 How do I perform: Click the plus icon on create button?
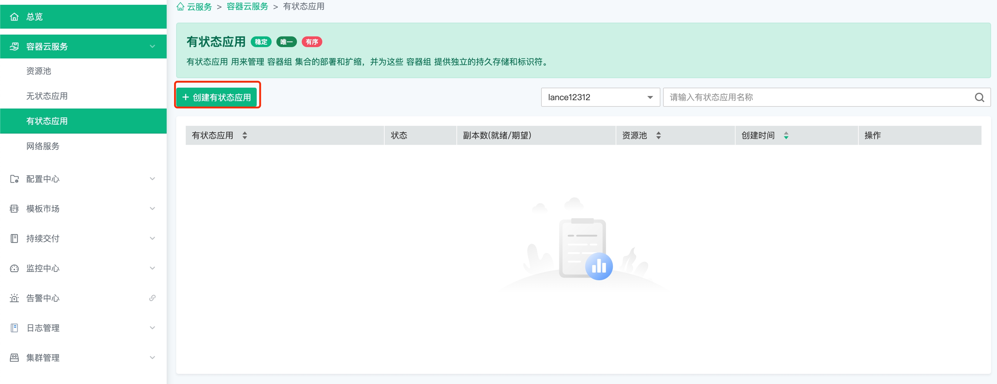[x=185, y=97]
